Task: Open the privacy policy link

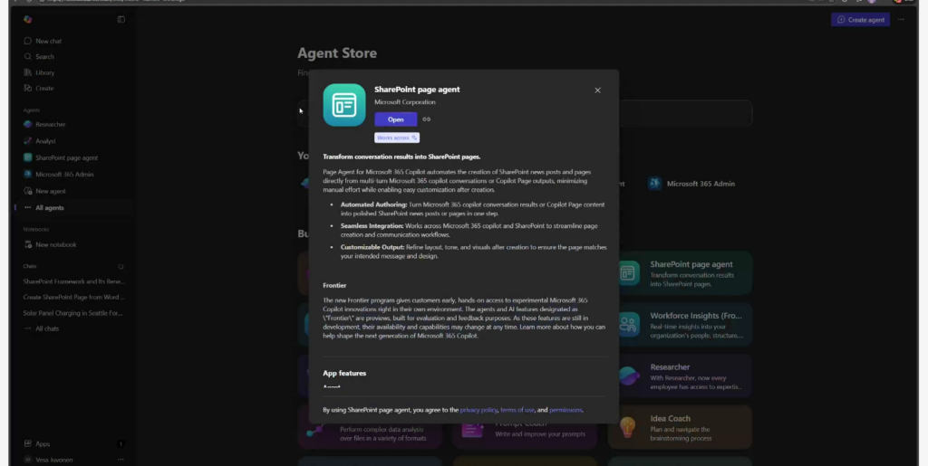Action: (x=478, y=410)
